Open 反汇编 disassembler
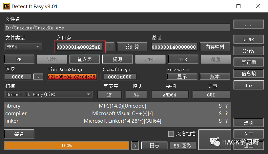The height and width of the screenshot is (154, 268). pyautogui.click(x=132, y=47)
